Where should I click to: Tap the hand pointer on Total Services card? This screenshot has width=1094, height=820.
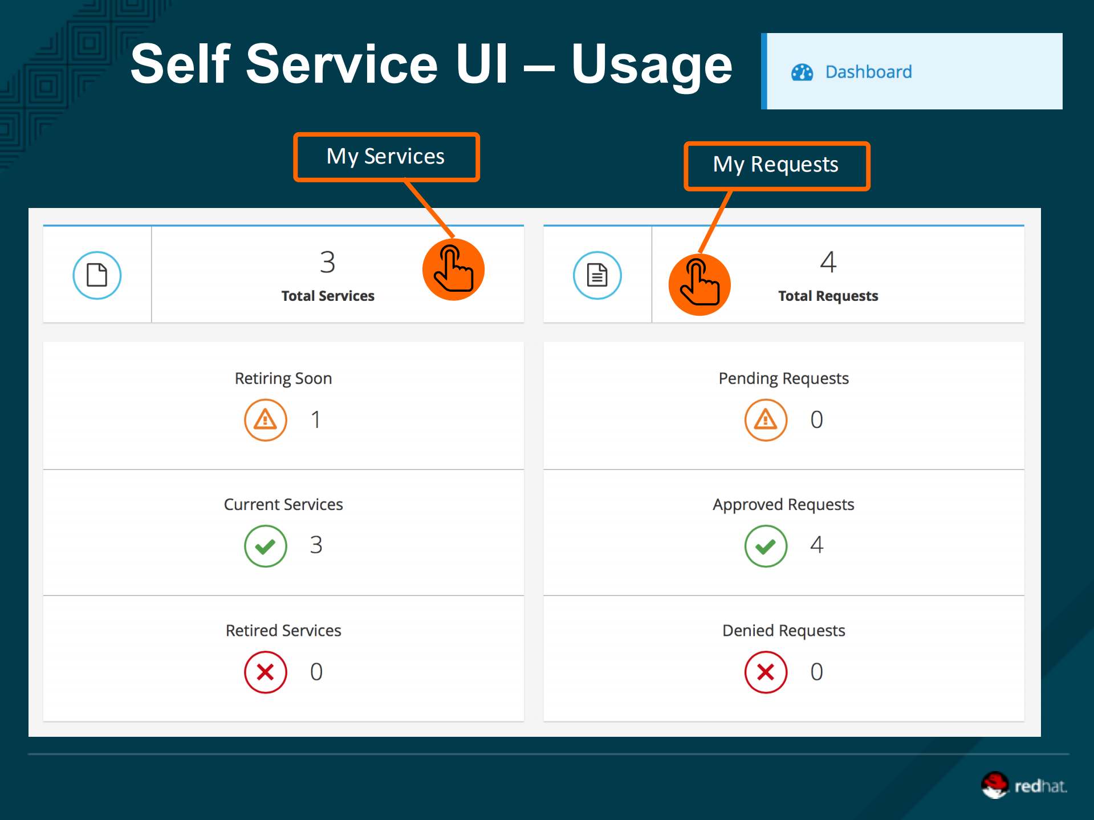coord(453,270)
